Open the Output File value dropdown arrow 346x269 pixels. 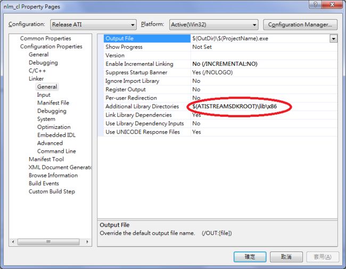(x=333, y=39)
